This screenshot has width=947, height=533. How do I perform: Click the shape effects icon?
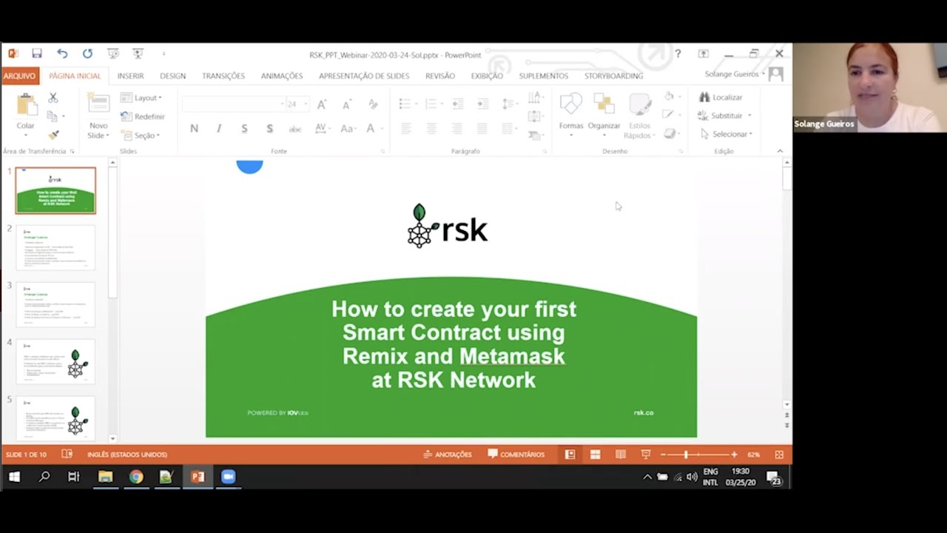(x=670, y=134)
